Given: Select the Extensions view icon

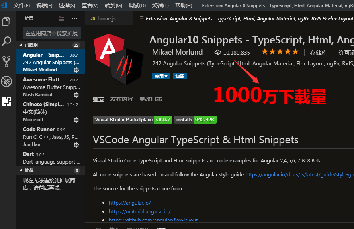Looking at the screenshot, I should (x=6, y=101).
